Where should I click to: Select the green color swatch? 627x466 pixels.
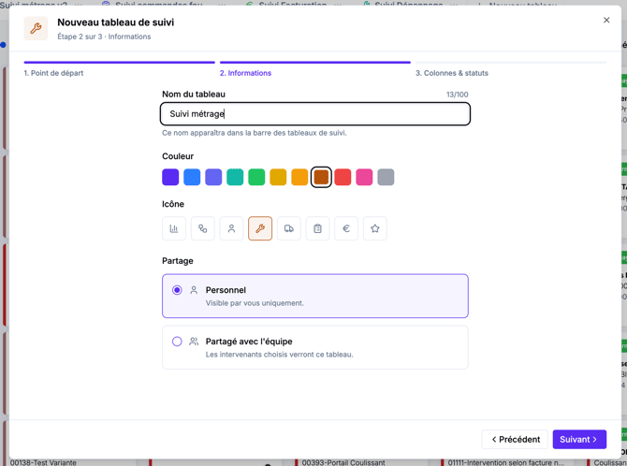[256, 177]
